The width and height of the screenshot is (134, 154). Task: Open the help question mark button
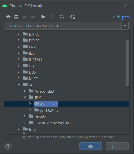(8, 146)
